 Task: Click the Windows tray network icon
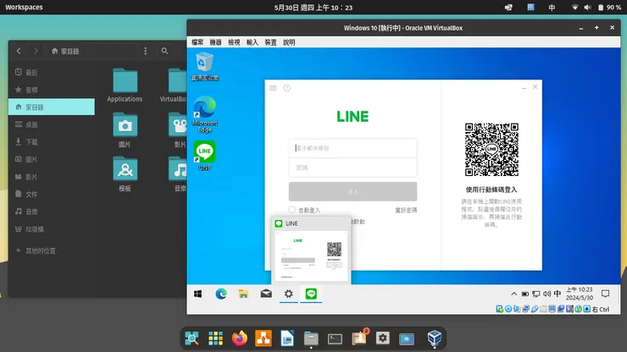[x=535, y=294]
